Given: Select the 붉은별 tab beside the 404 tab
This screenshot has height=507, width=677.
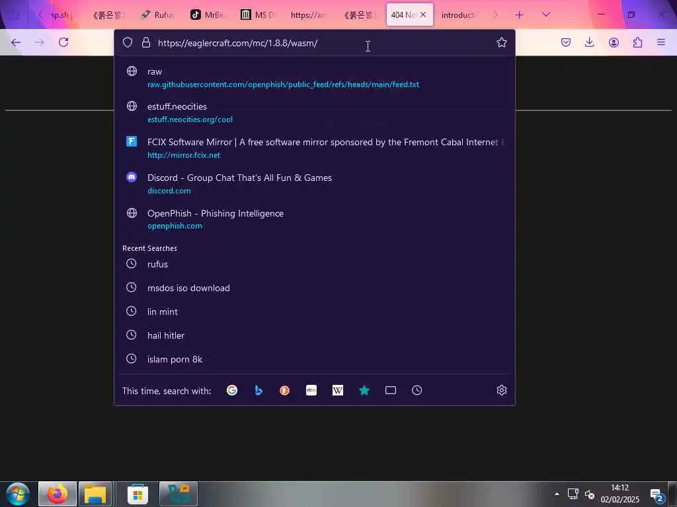Looking at the screenshot, I should coord(358,15).
